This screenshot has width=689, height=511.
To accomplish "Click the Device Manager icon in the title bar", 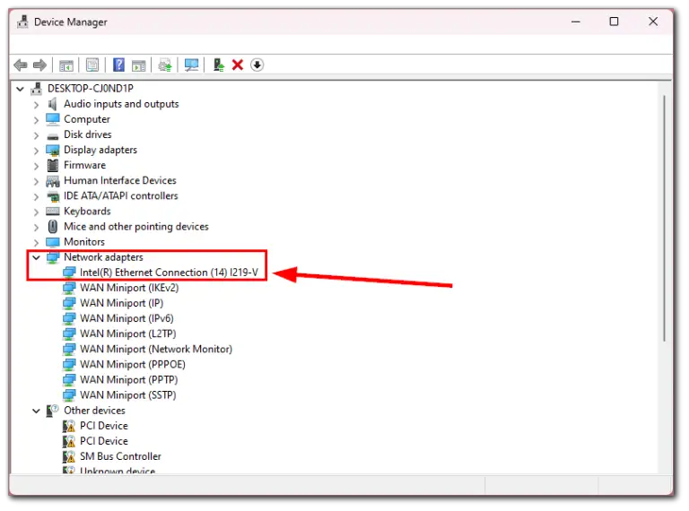I will click(x=22, y=22).
